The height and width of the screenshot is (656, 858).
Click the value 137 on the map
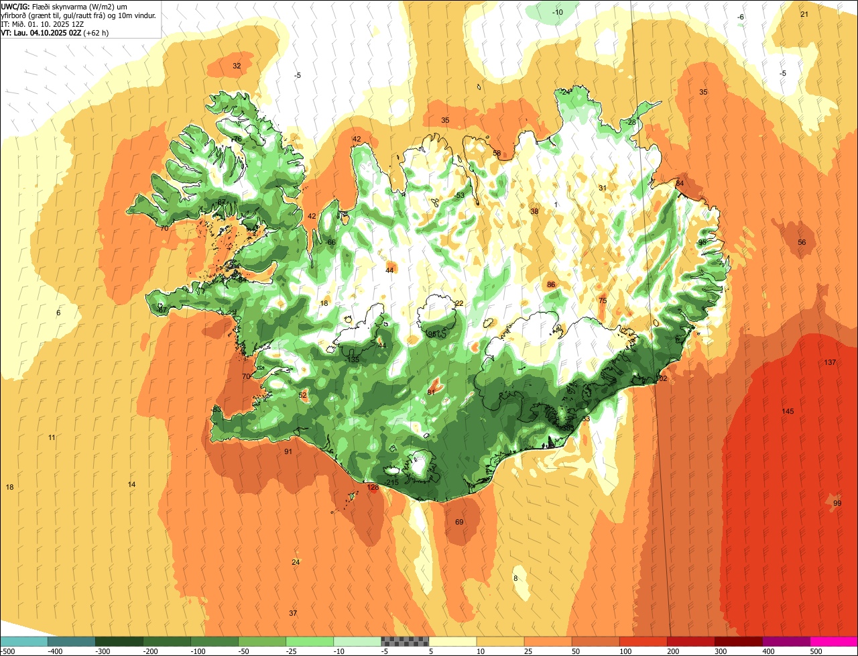[830, 362]
